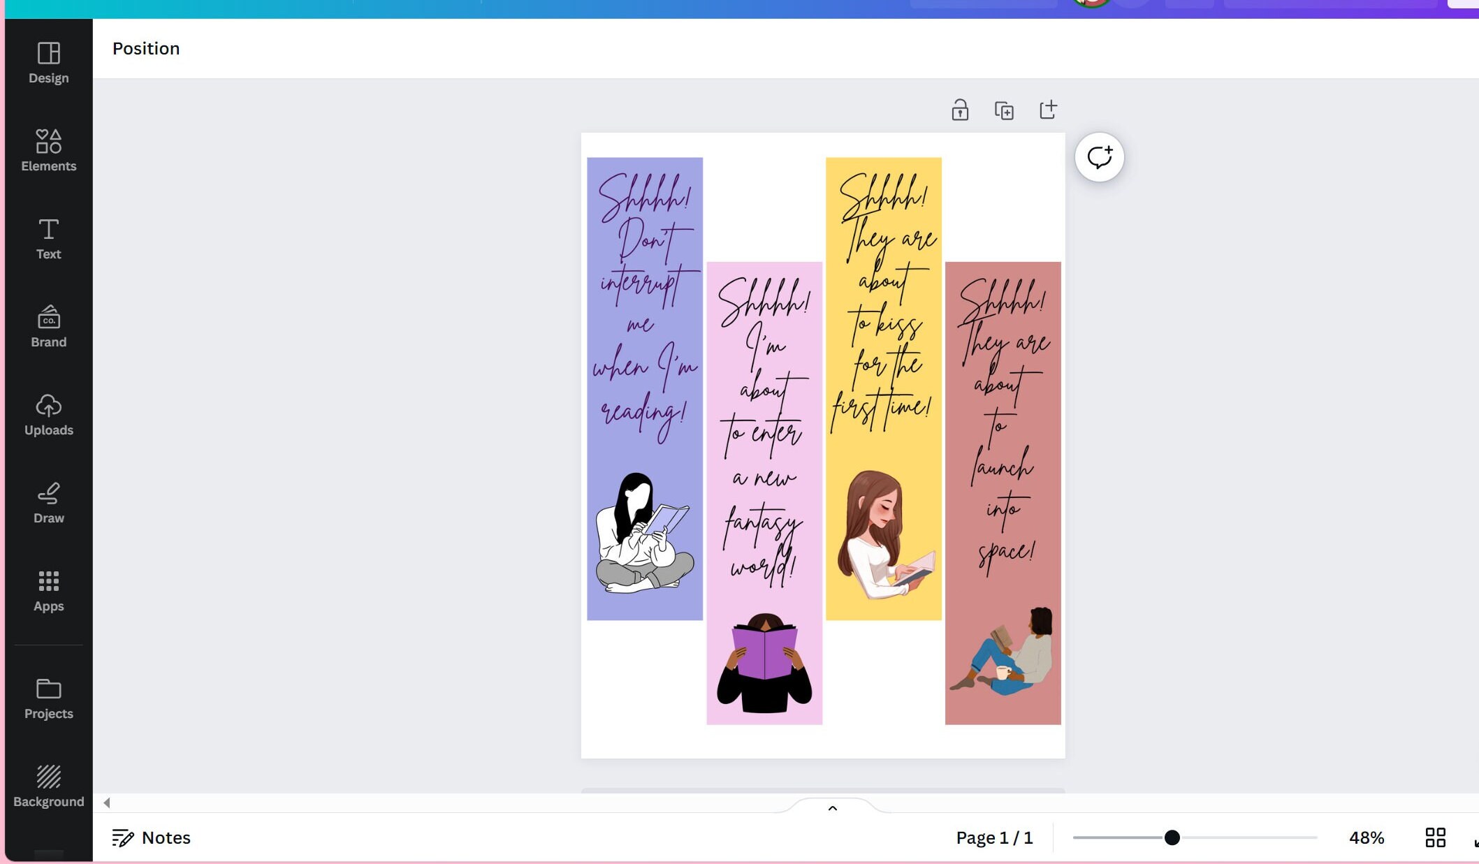Adjust the zoom level slider
The image size is (1479, 864).
pos(1171,837)
